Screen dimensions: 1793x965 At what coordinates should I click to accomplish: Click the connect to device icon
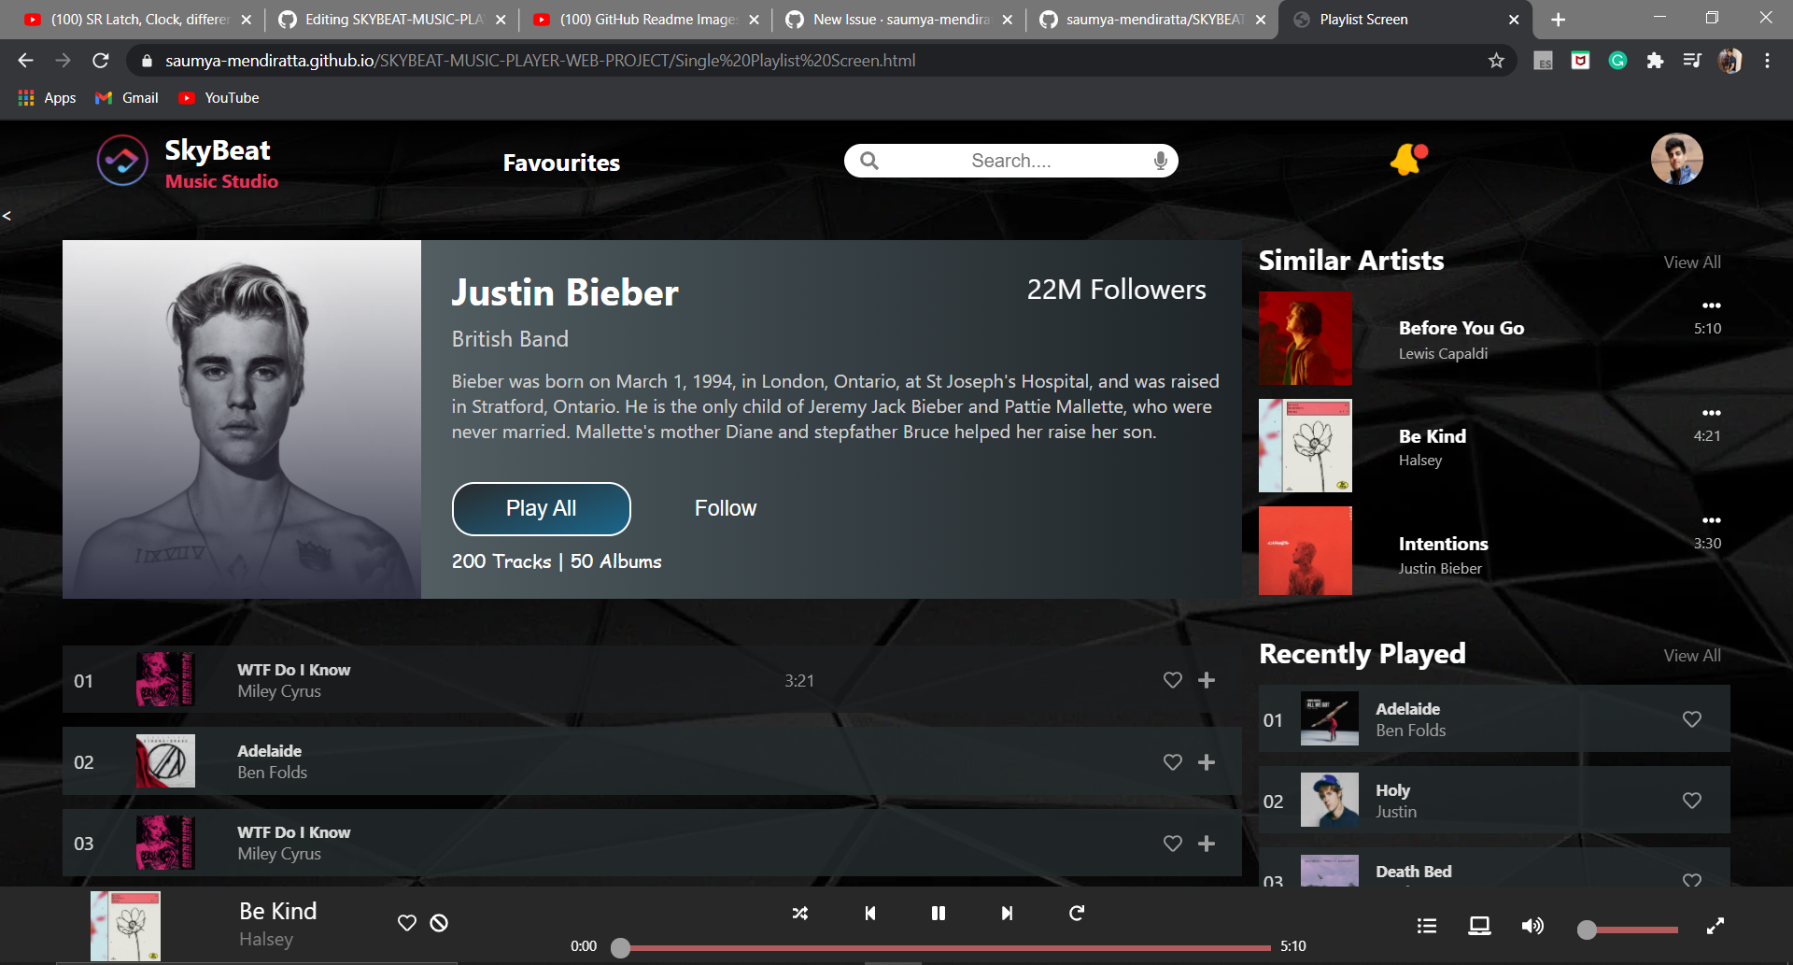pos(1479,926)
